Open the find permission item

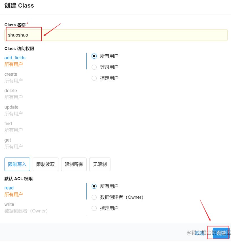click(x=13, y=127)
